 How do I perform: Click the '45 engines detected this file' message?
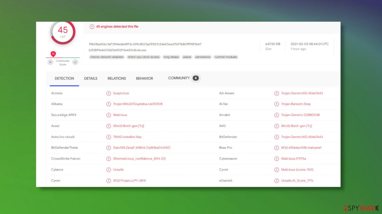point(117,26)
